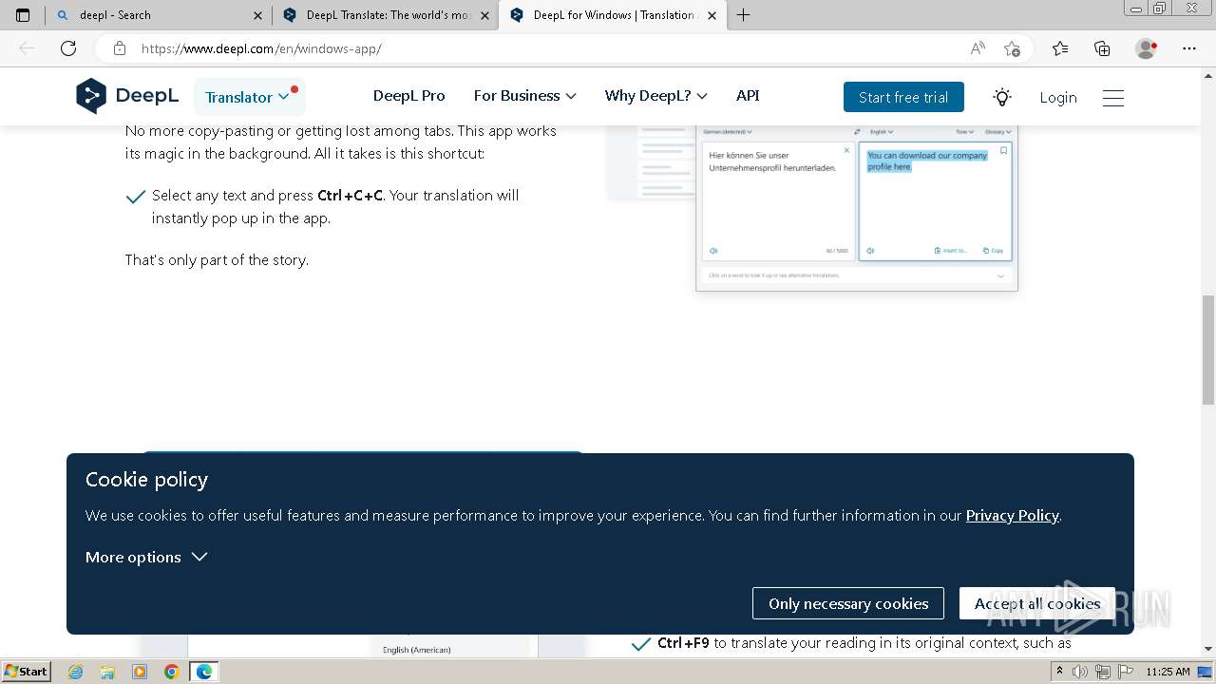Click "That's only part of the story." text
The width and height of the screenshot is (1216, 684).
(217, 259)
